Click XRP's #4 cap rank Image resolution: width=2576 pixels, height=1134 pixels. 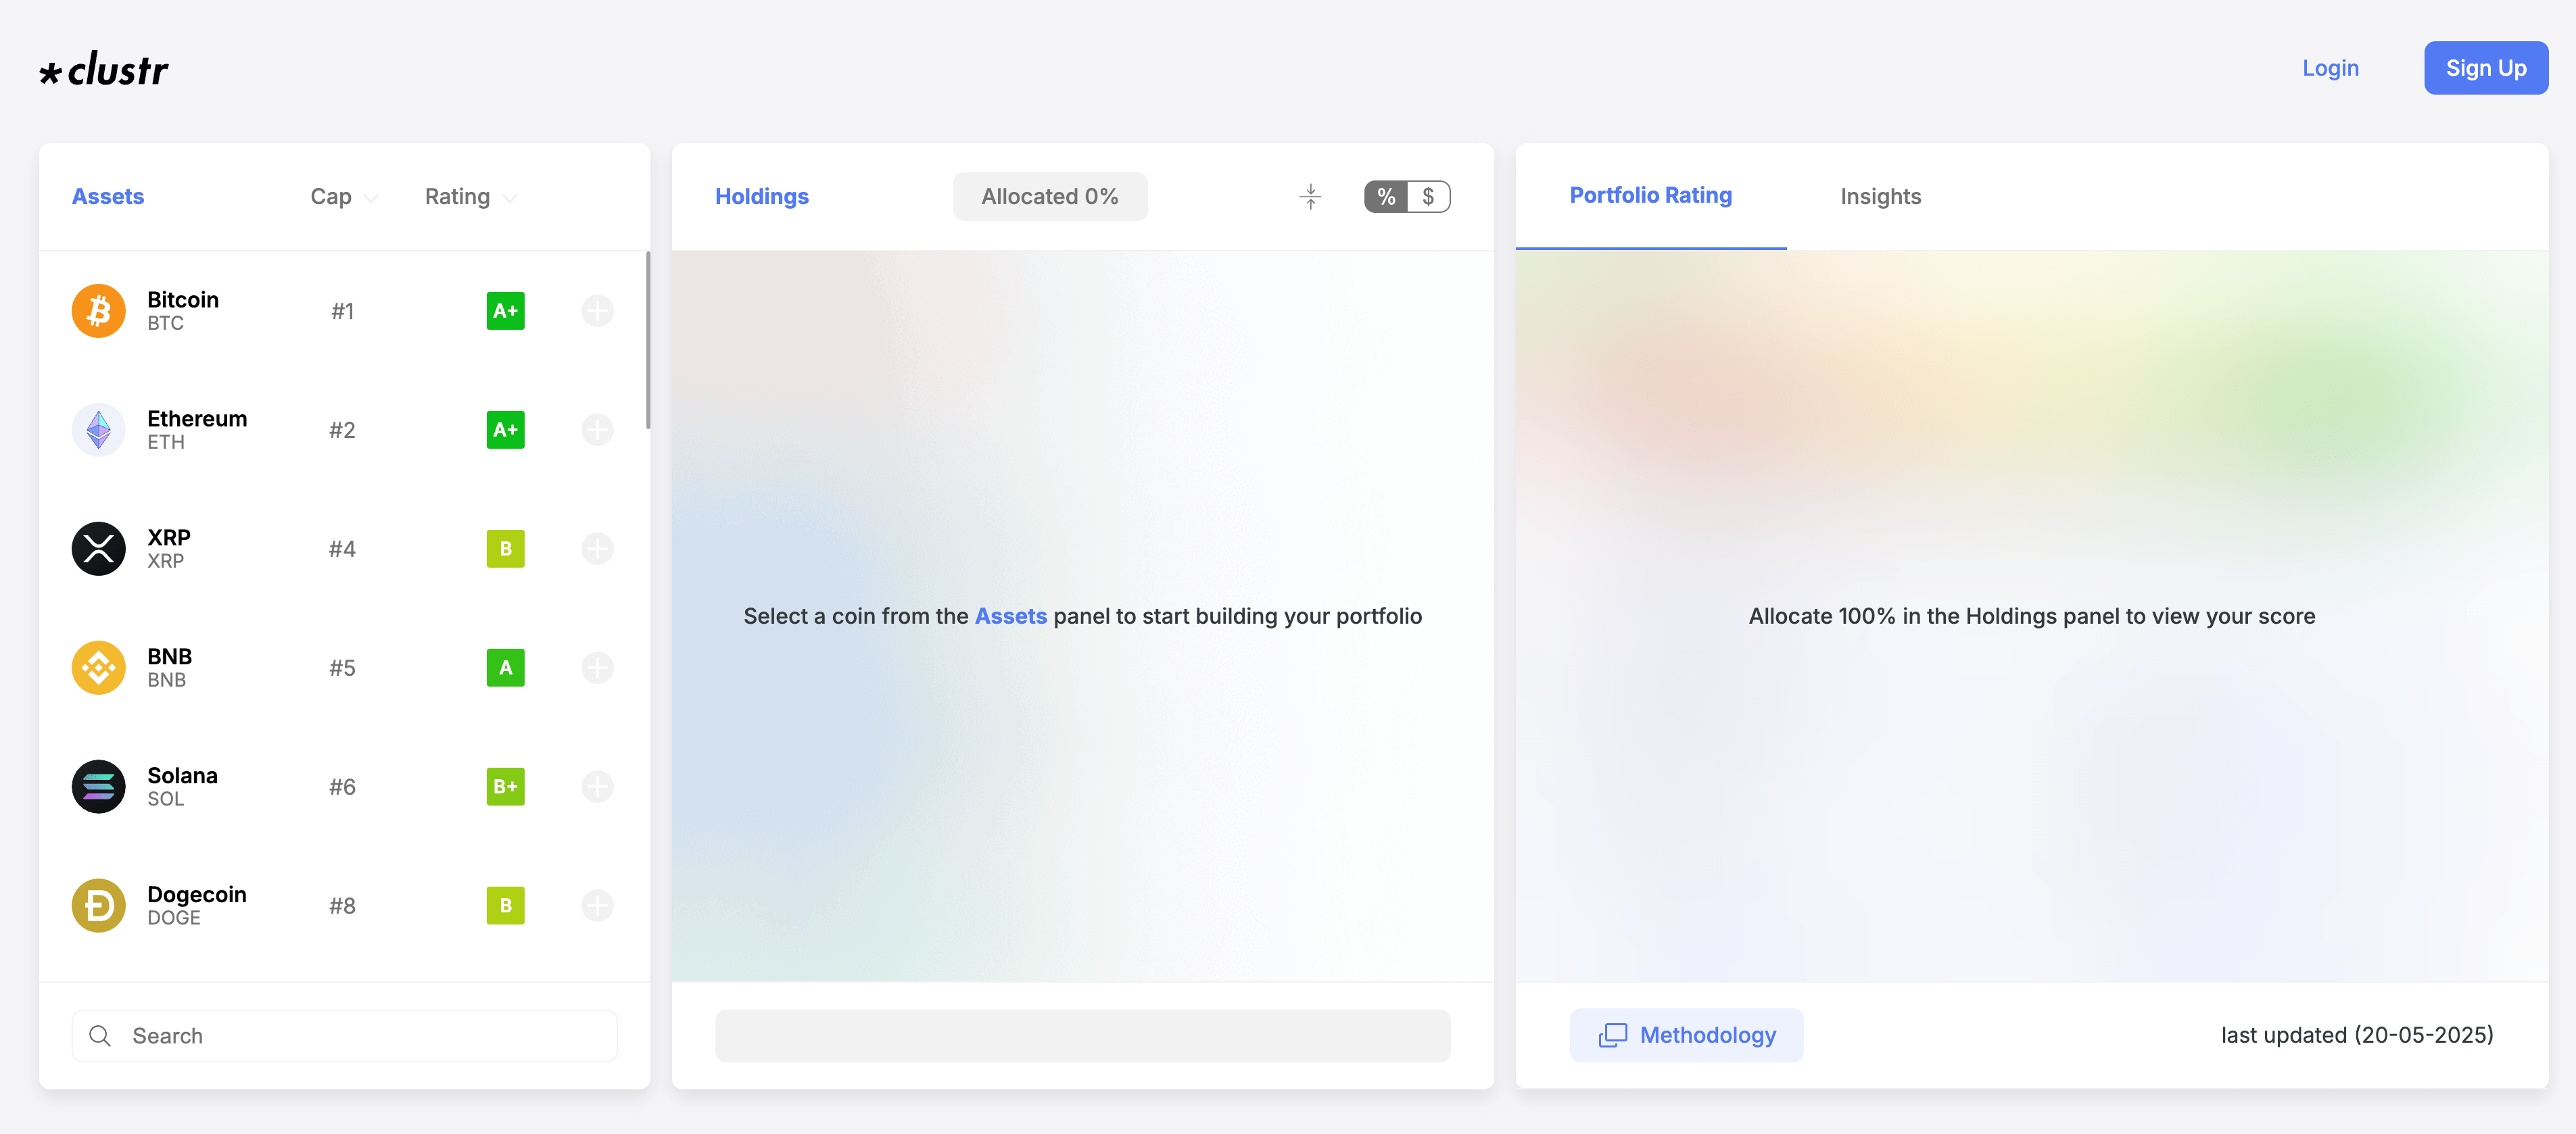pos(342,549)
